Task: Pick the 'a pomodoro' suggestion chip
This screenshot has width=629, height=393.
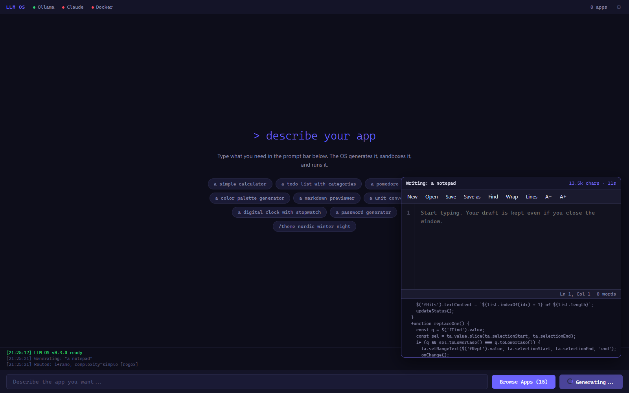Action: (x=383, y=184)
